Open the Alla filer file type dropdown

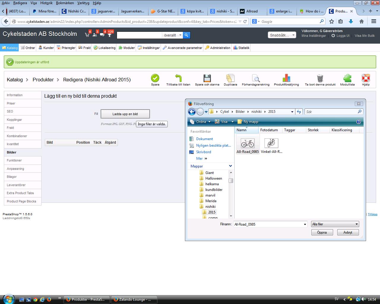point(335,224)
